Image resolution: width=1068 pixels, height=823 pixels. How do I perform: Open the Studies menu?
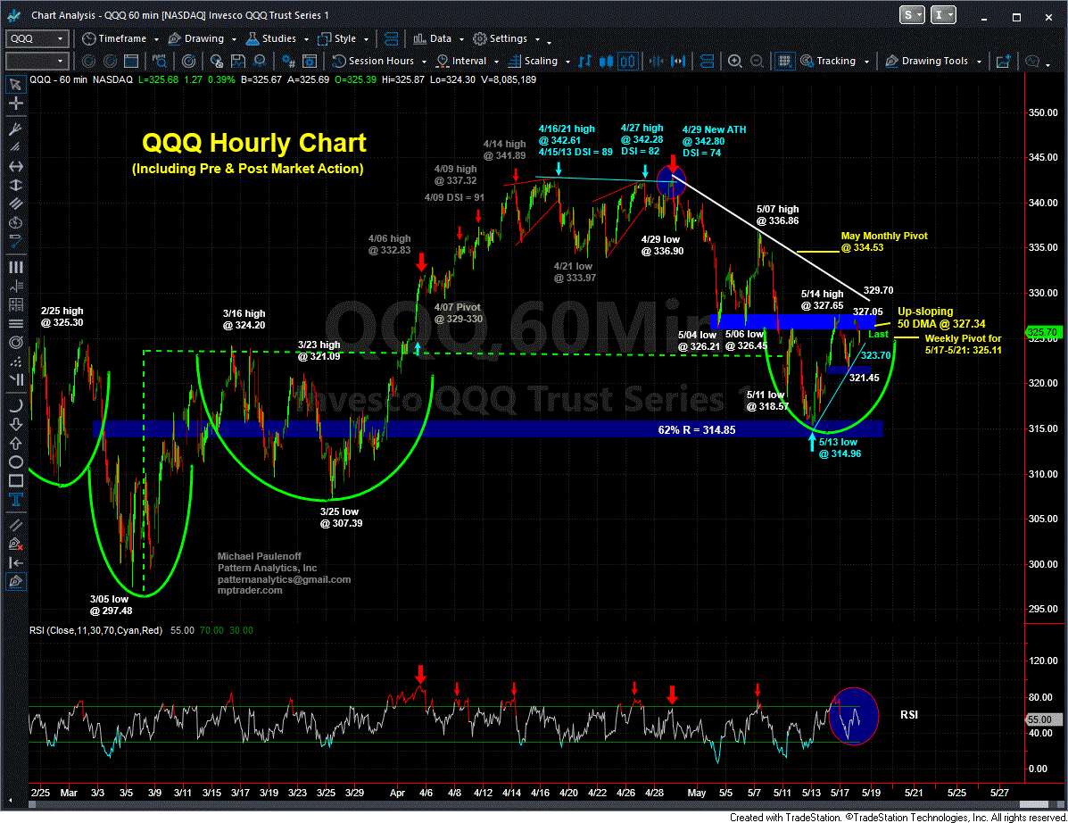[x=277, y=39]
